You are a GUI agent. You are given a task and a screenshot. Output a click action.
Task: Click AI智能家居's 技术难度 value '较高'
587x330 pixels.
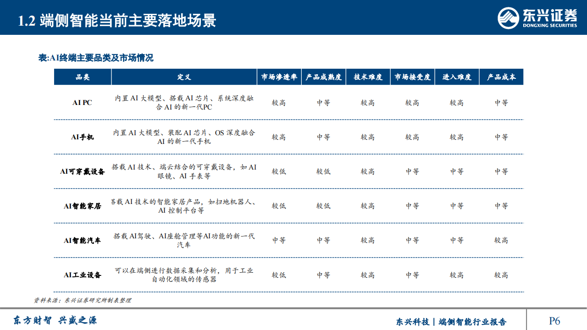pyautogui.click(x=368, y=206)
